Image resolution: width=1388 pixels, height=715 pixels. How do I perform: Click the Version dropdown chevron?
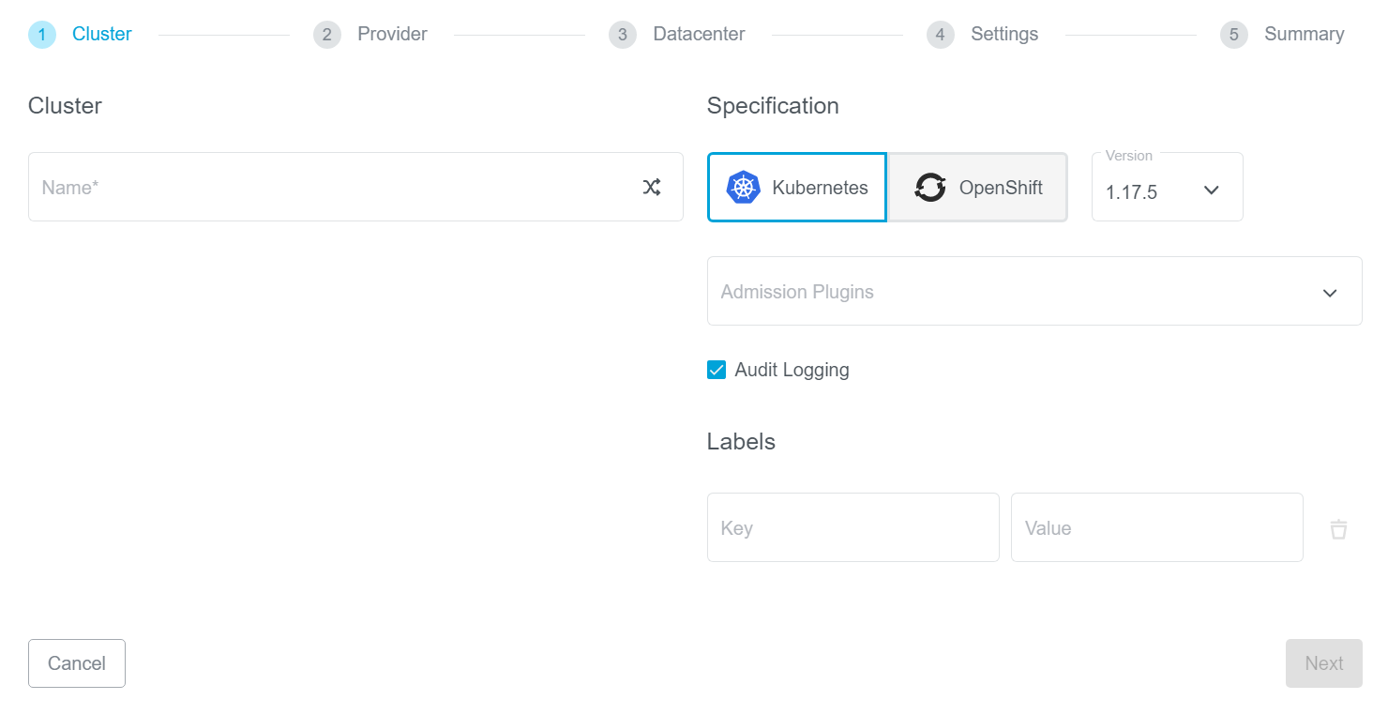[1211, 189]
